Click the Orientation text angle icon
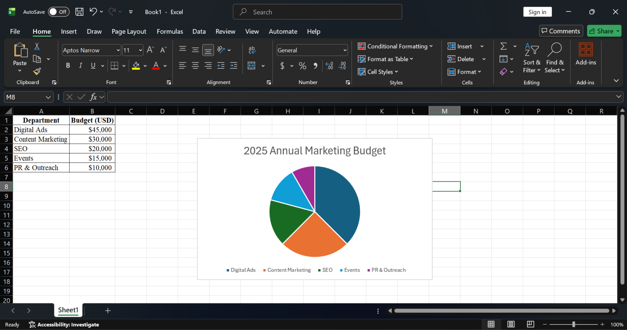This screenshot has height=330, width=627. (221, 50)
